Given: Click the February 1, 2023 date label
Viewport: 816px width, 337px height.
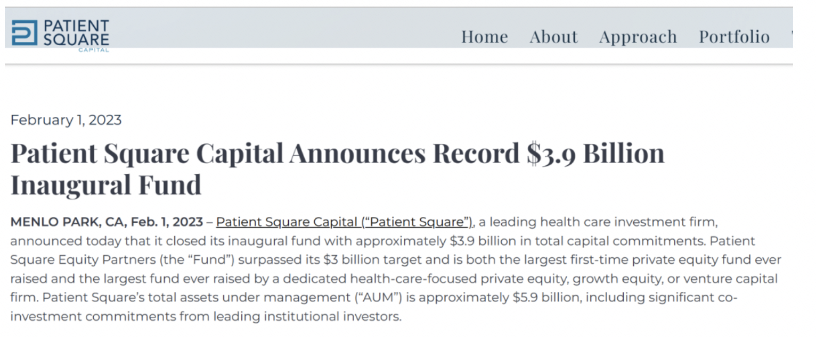Looking at the screenshot, I should pos(66,120).
